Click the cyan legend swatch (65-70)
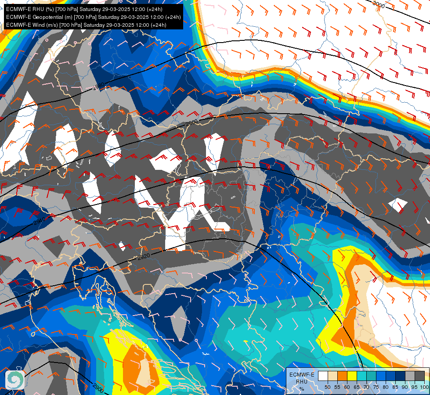 coord(362,376)
